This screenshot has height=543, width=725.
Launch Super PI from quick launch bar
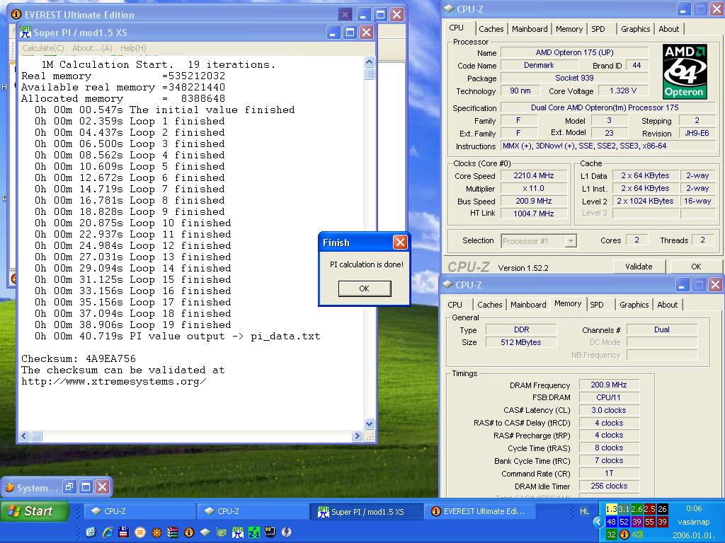coord(238,532)
